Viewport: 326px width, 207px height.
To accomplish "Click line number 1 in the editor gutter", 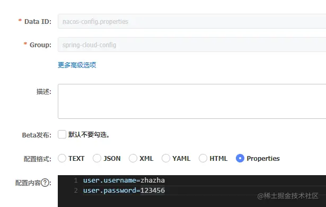I will 76,180.
